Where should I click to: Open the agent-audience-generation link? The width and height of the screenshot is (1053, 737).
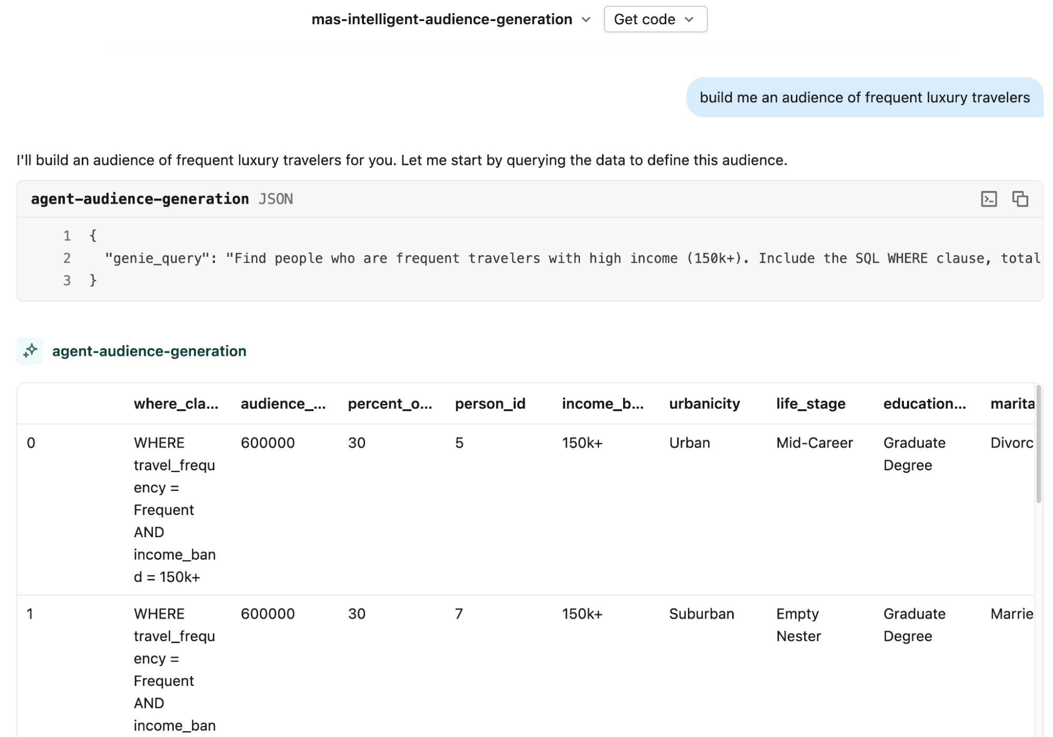click(149, 351)
